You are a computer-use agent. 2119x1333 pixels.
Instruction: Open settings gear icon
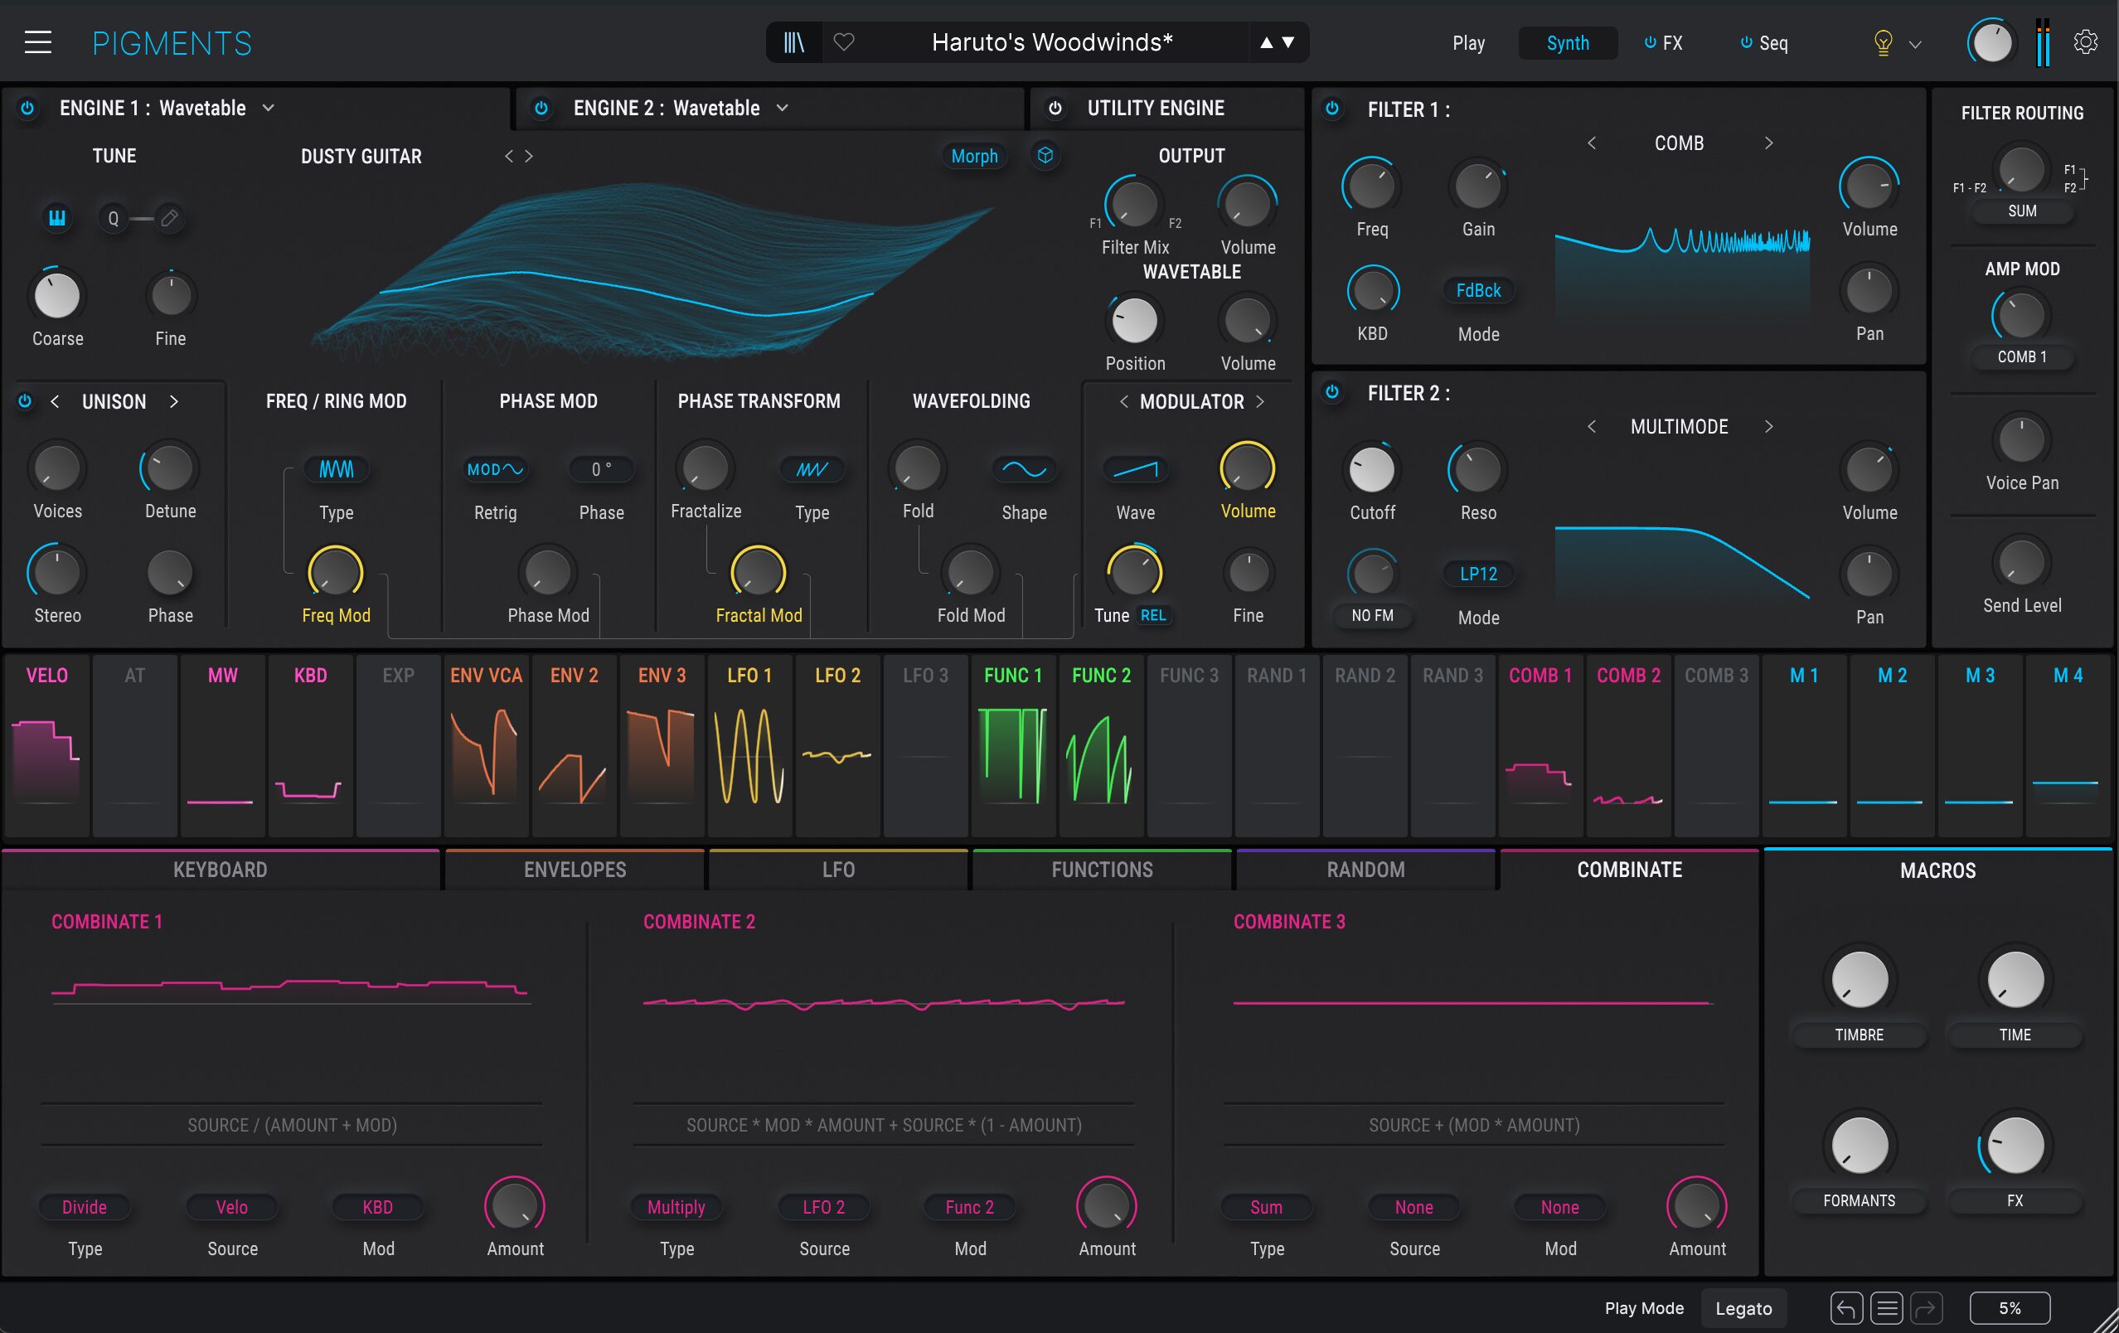click(2085, 42)
